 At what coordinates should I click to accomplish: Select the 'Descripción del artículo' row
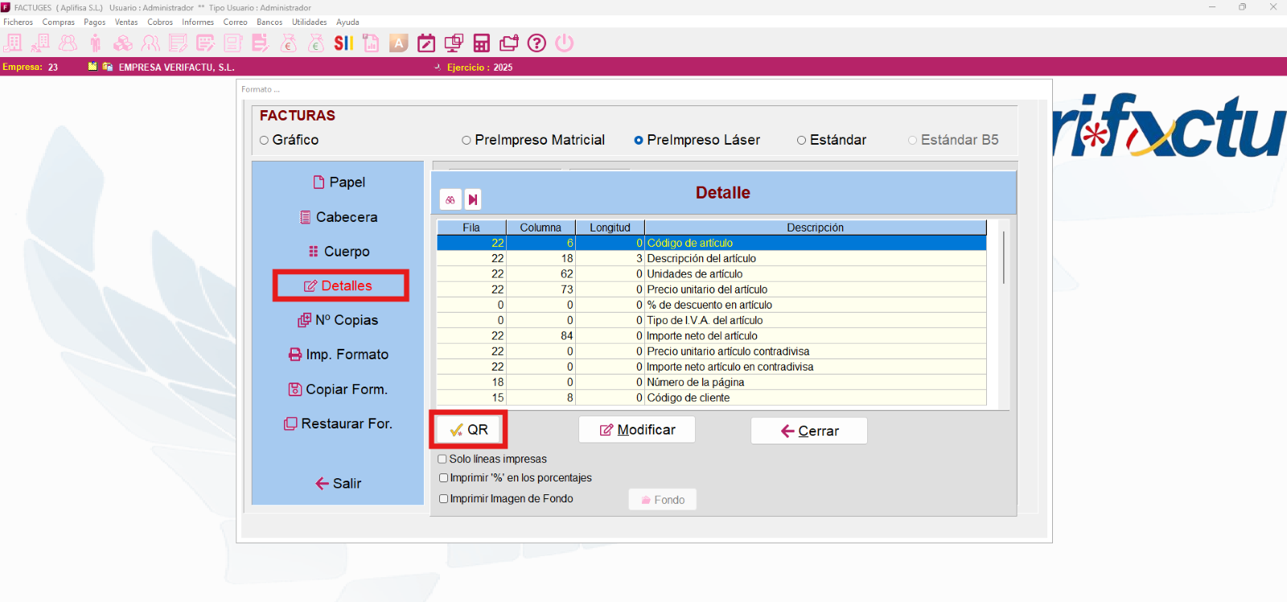712,259
